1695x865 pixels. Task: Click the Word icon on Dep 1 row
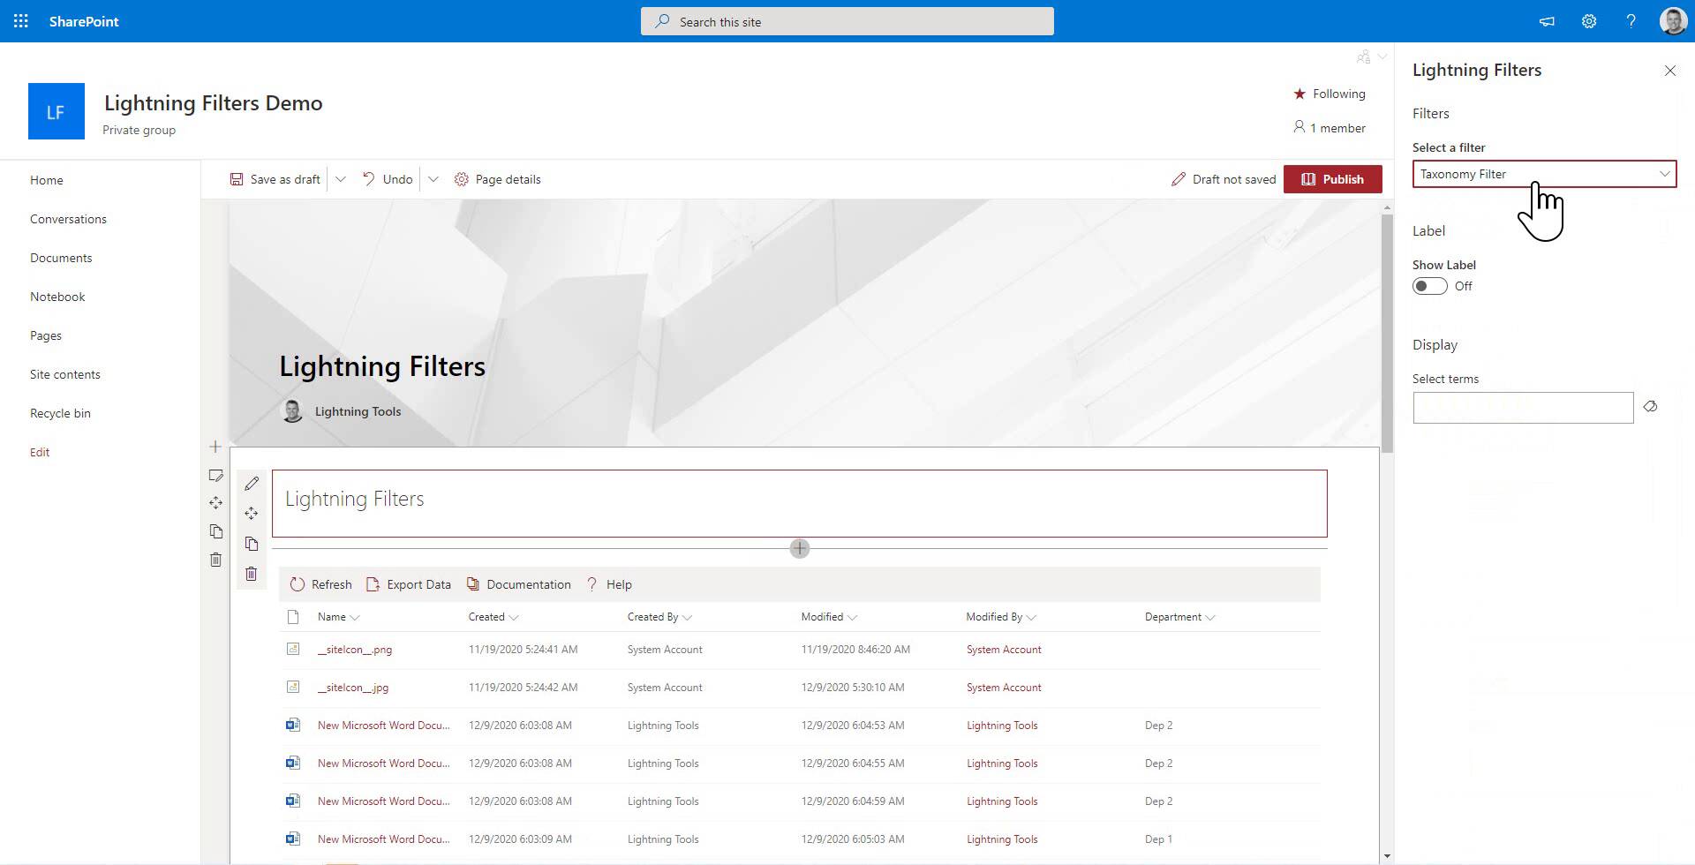[293, 839]
